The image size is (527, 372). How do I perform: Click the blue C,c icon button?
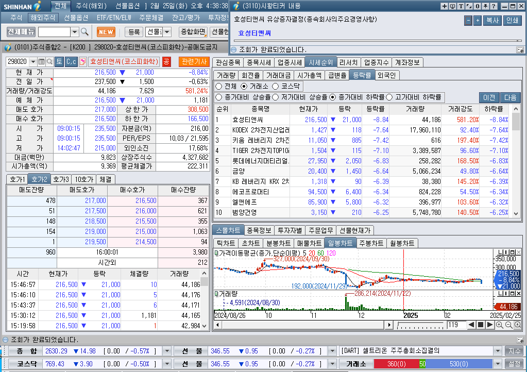click(x=71, y=61)
